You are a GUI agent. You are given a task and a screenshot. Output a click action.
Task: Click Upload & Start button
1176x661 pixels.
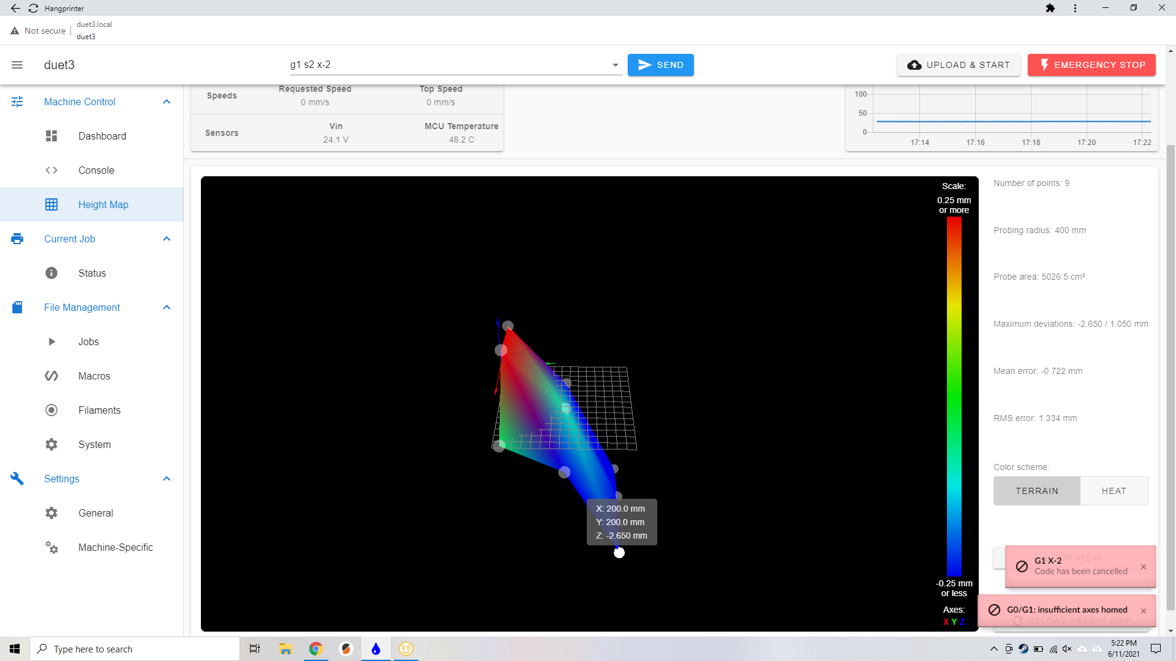coord(959,65)
